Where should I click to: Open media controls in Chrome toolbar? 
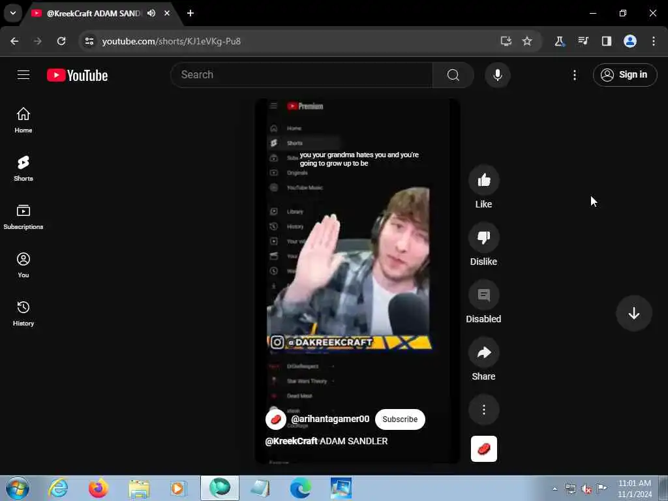[583, 41]
